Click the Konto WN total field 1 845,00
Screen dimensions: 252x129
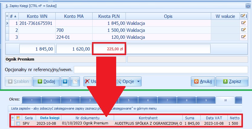tap(37, 49)
